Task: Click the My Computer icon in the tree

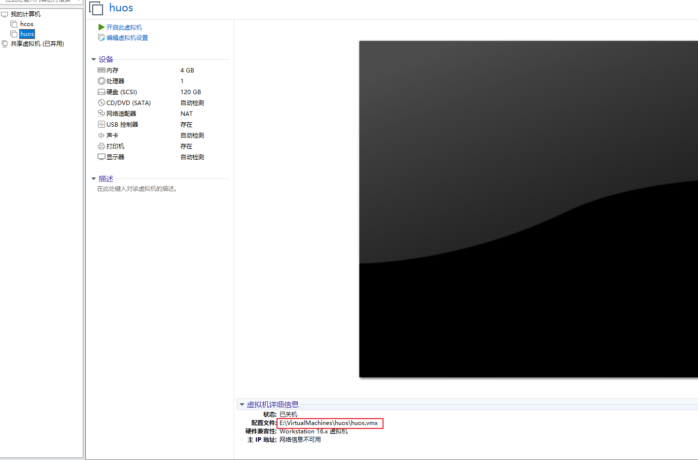Action: point(5,14)
